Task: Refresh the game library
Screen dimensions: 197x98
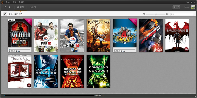Action: tap(5, 14)
